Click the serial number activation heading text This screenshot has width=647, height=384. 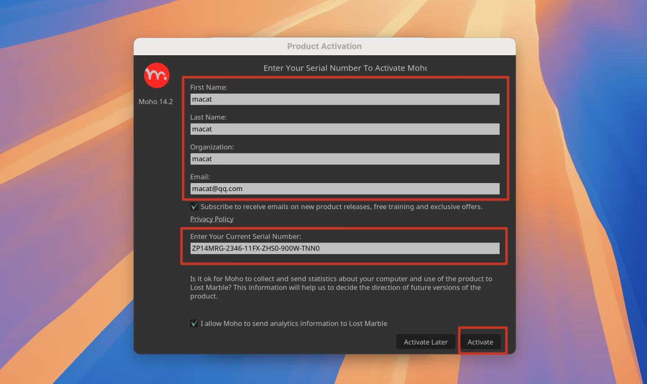pyautogui.click(x=345, y=68)
